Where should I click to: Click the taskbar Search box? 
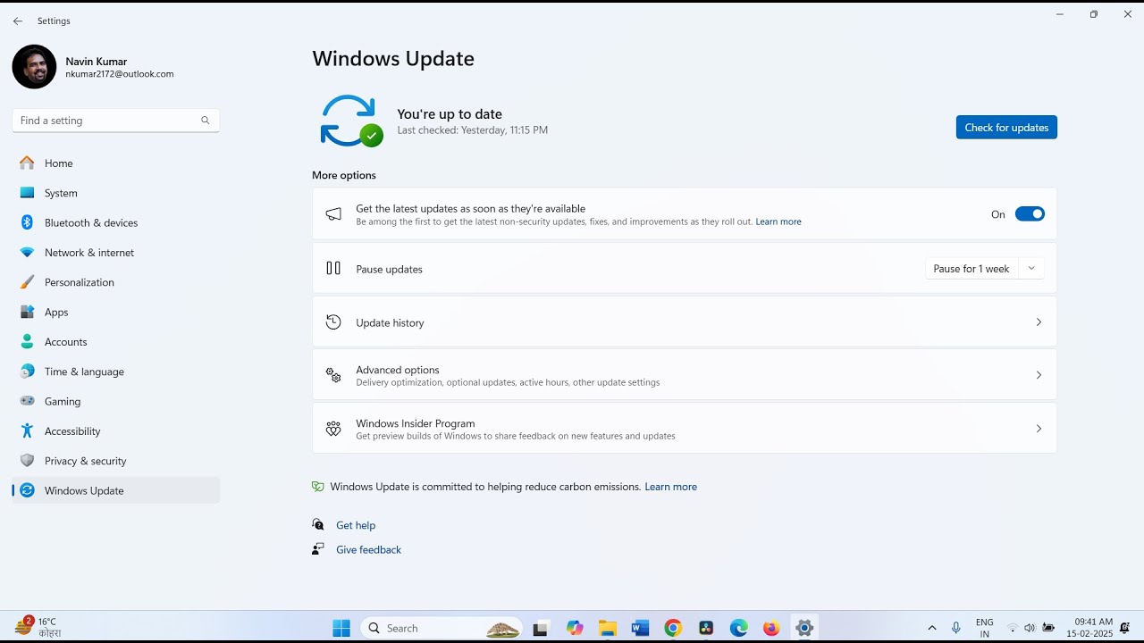tap(441, 628)
